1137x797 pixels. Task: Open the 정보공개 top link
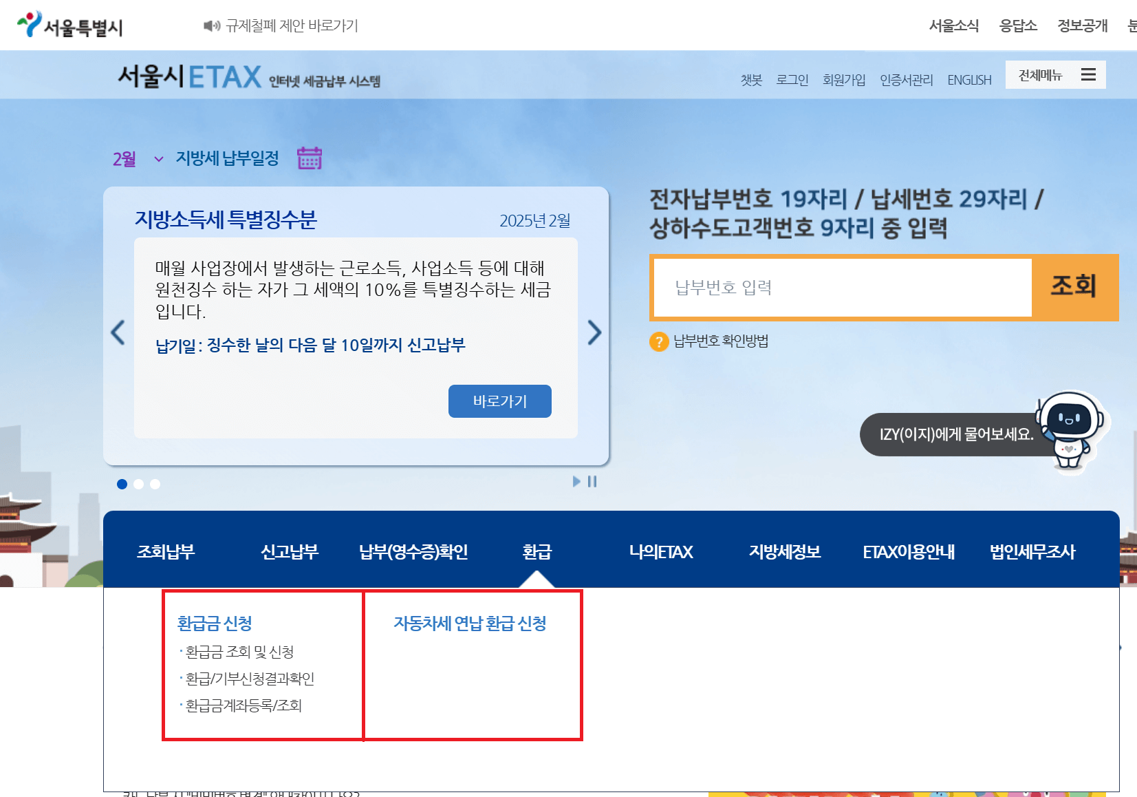[1083, 26]
